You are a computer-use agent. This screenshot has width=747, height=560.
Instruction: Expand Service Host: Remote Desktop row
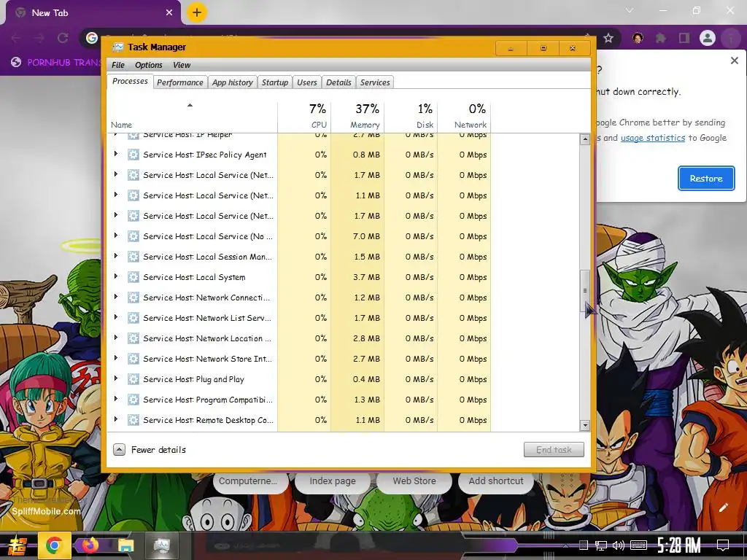pos(115,419)
